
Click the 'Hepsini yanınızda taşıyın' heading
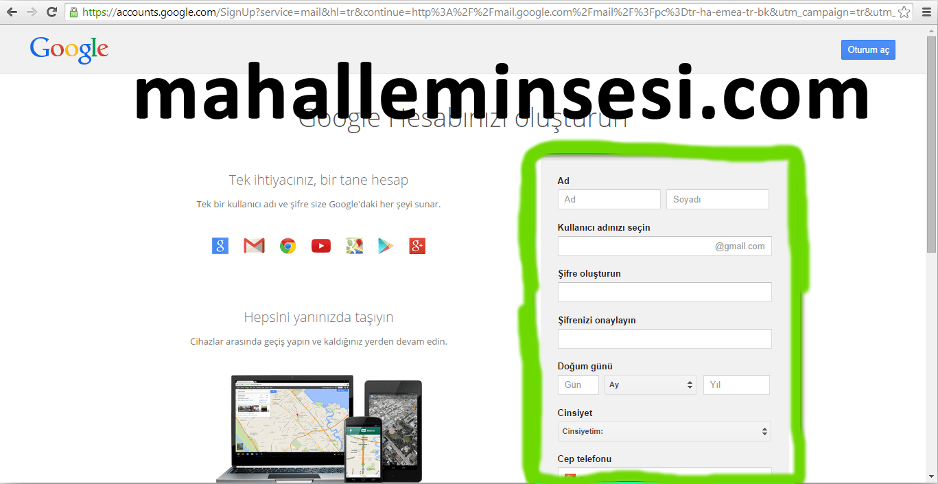(318, 318)
